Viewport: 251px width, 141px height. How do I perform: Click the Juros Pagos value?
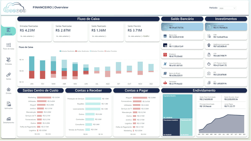(x=229, y=106)
